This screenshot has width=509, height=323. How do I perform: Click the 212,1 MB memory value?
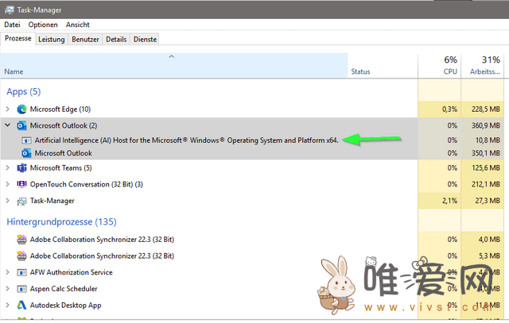486,184
